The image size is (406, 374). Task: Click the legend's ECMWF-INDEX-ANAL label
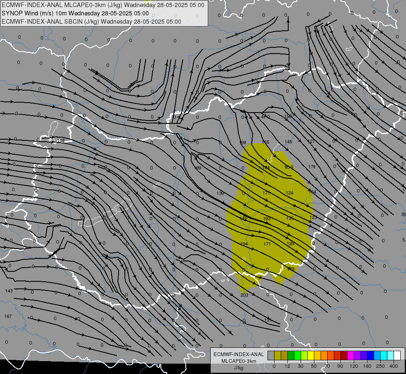(239, 354)
